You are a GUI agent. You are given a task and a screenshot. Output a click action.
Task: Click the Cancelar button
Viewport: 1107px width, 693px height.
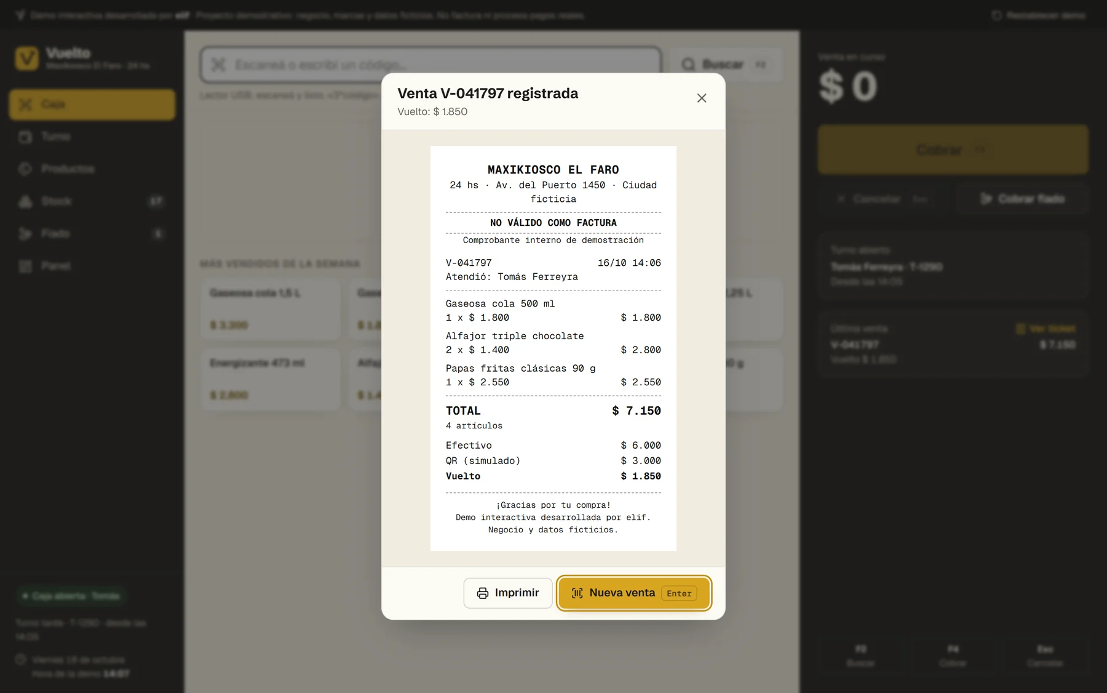pos(883,199)
